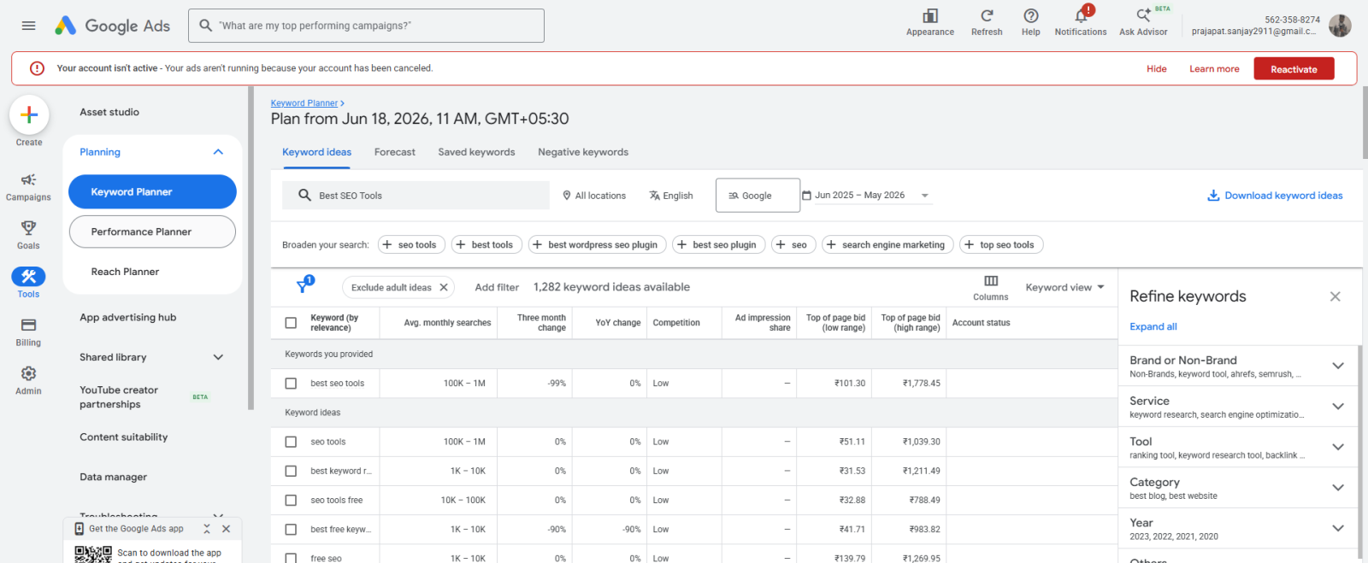Check the 'best keyword r...' row checkbox
1368x563 pixels.
pos(291,471)
